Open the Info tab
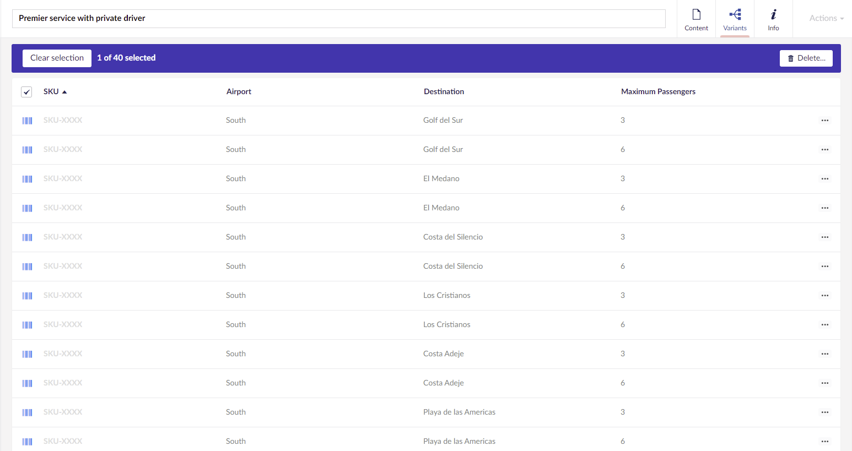Image resolution: width=852 pixels, height=451 pixels. click(x=773, y=19)
